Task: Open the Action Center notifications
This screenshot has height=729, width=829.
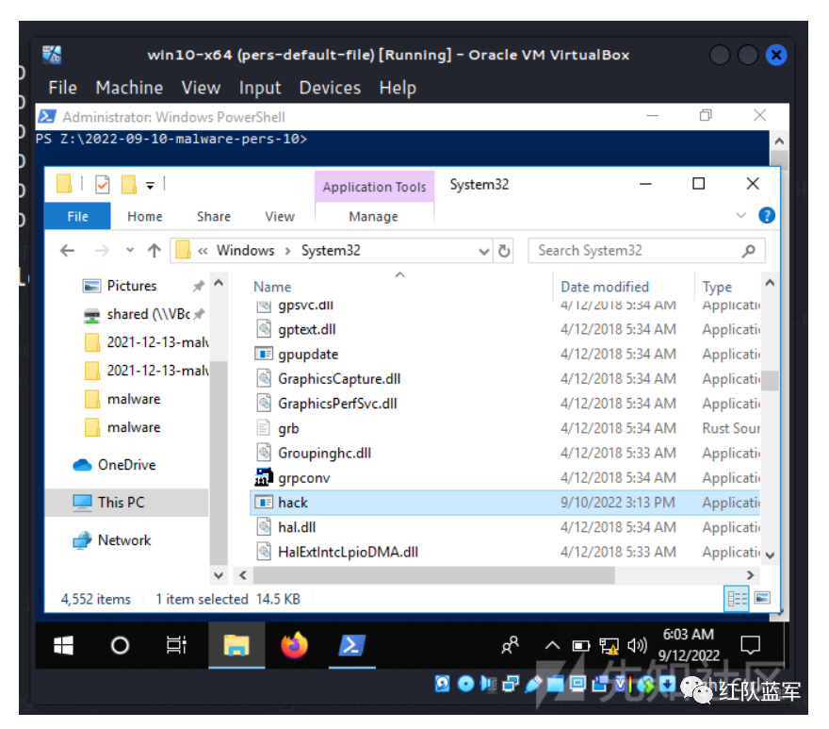Action: pyautogui.click(x=750, y=645)
